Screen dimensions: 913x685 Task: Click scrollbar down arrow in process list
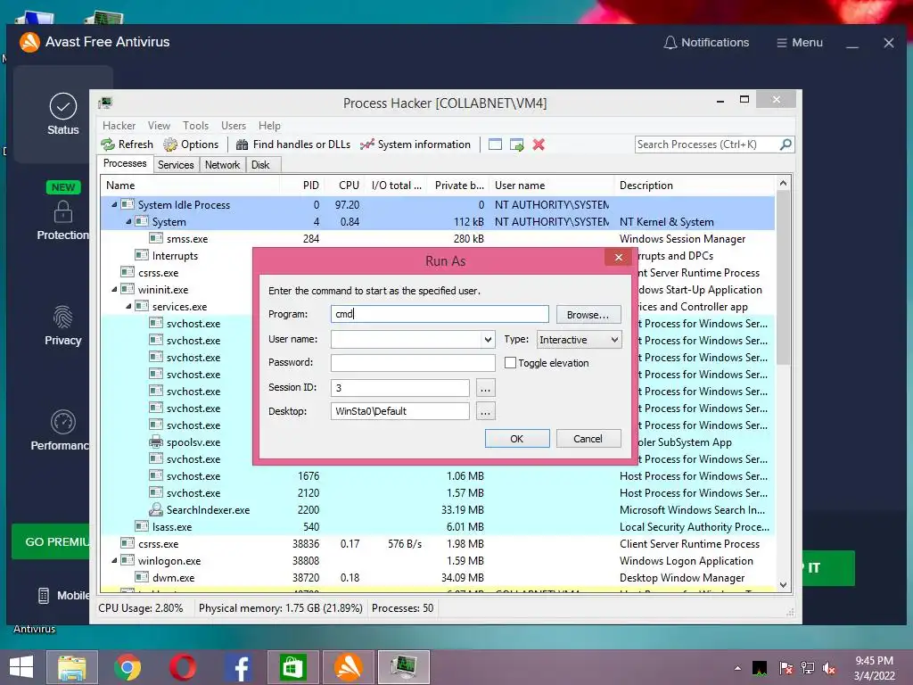click(783, 585)
